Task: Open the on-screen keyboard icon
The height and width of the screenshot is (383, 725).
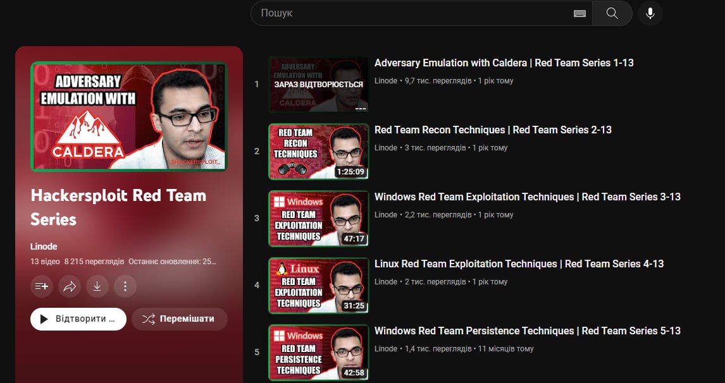Action: [579, 13]
